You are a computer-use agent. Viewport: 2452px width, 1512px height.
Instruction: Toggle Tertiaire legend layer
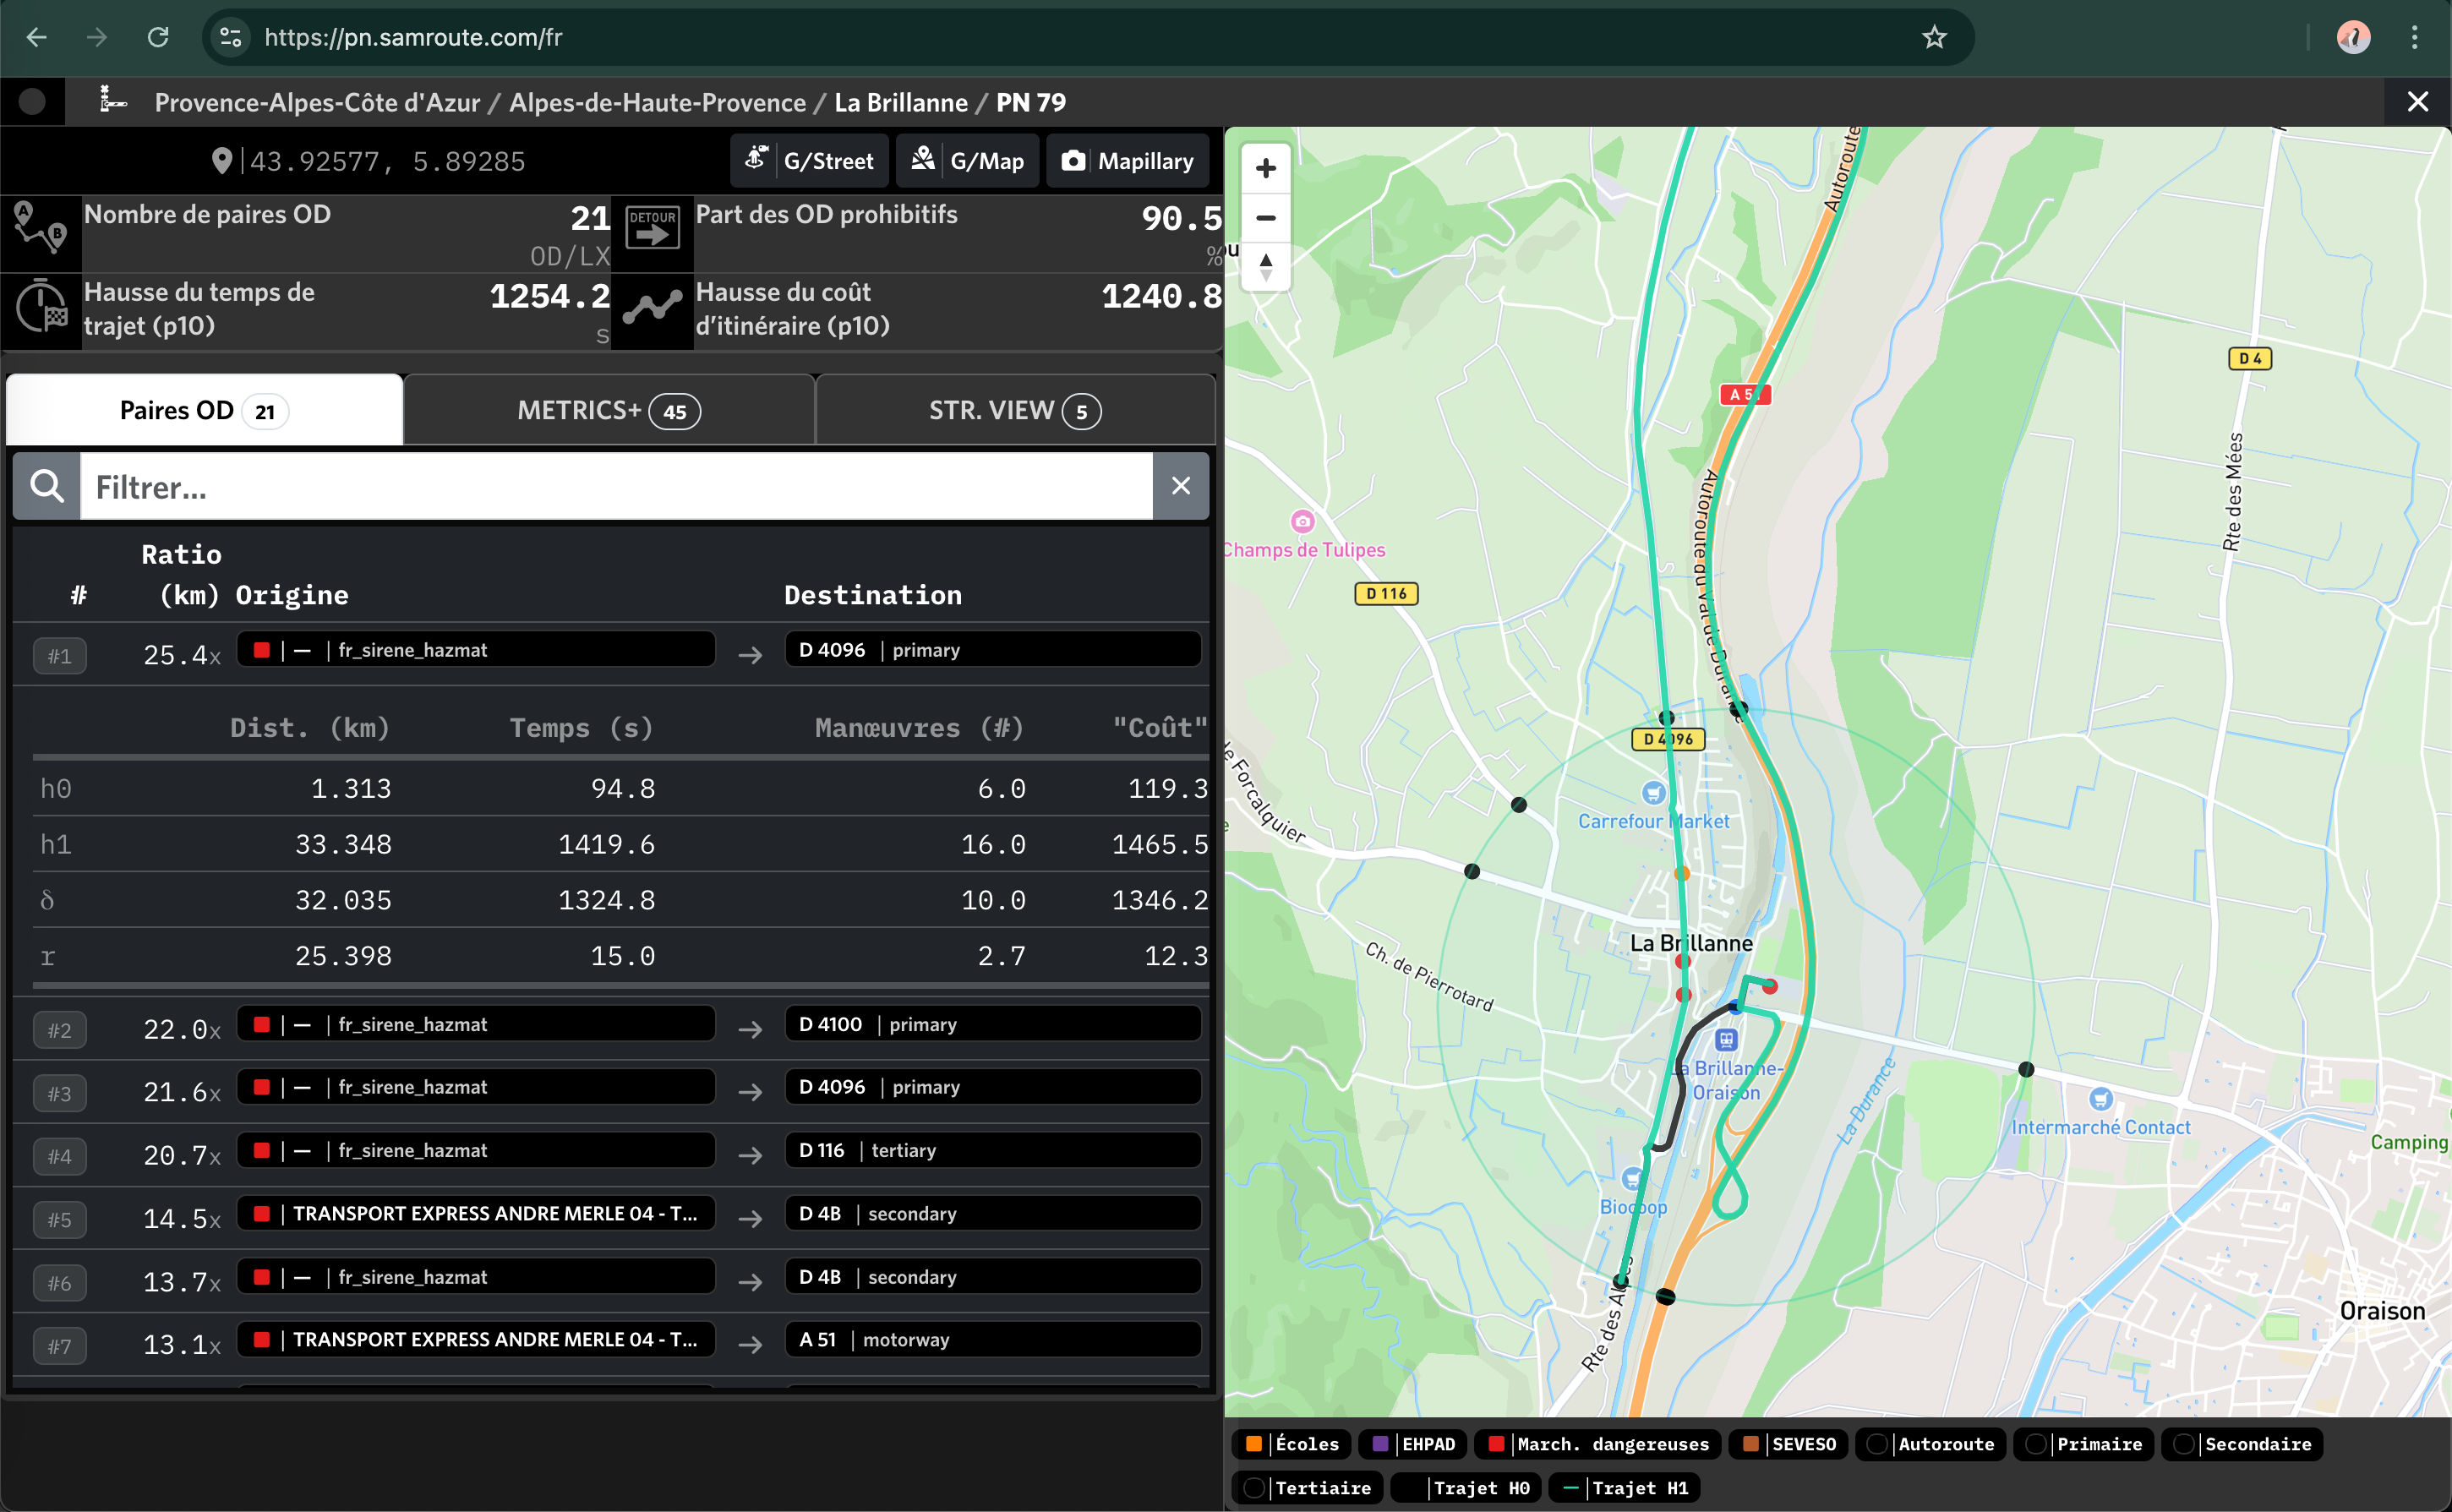[x=1308, y=1488]
